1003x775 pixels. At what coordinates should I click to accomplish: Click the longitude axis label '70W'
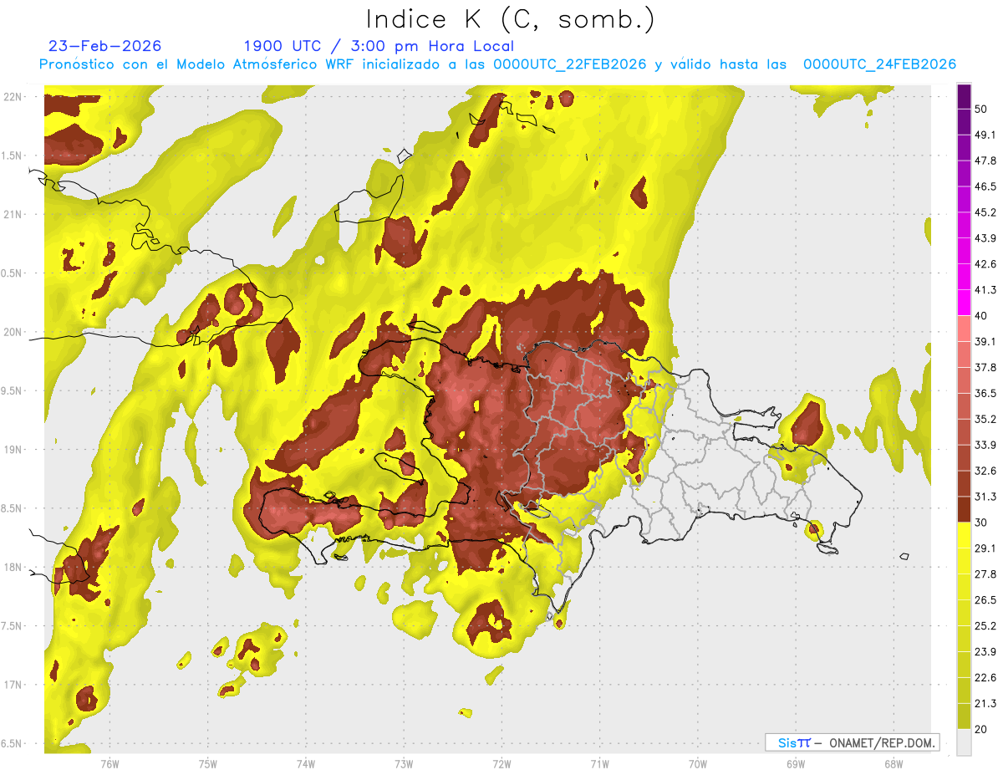tap(697, 763)
